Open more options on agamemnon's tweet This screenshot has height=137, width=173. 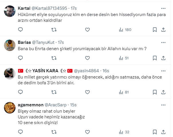pos(163,105)
